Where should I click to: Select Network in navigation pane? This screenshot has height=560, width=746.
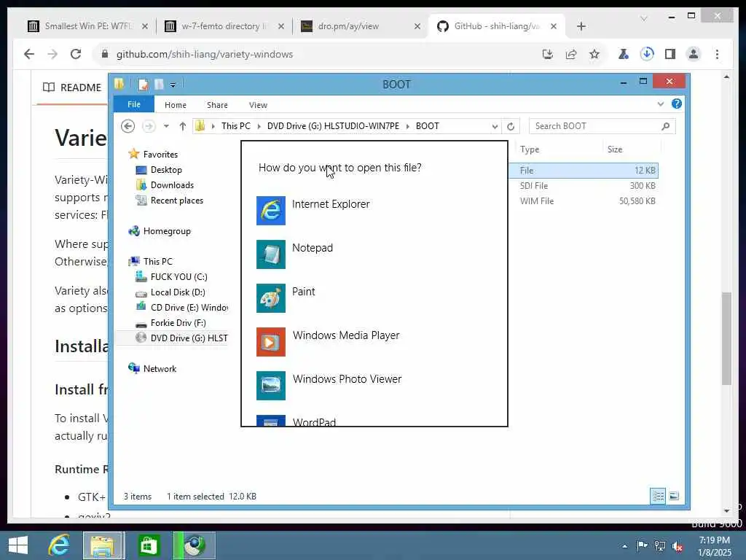coord(160,368)
